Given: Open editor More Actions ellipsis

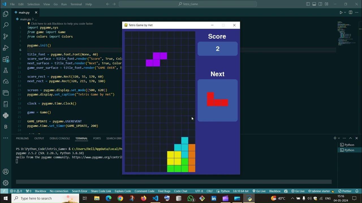Looking at the screenshot, I should (x=357, y=12).
